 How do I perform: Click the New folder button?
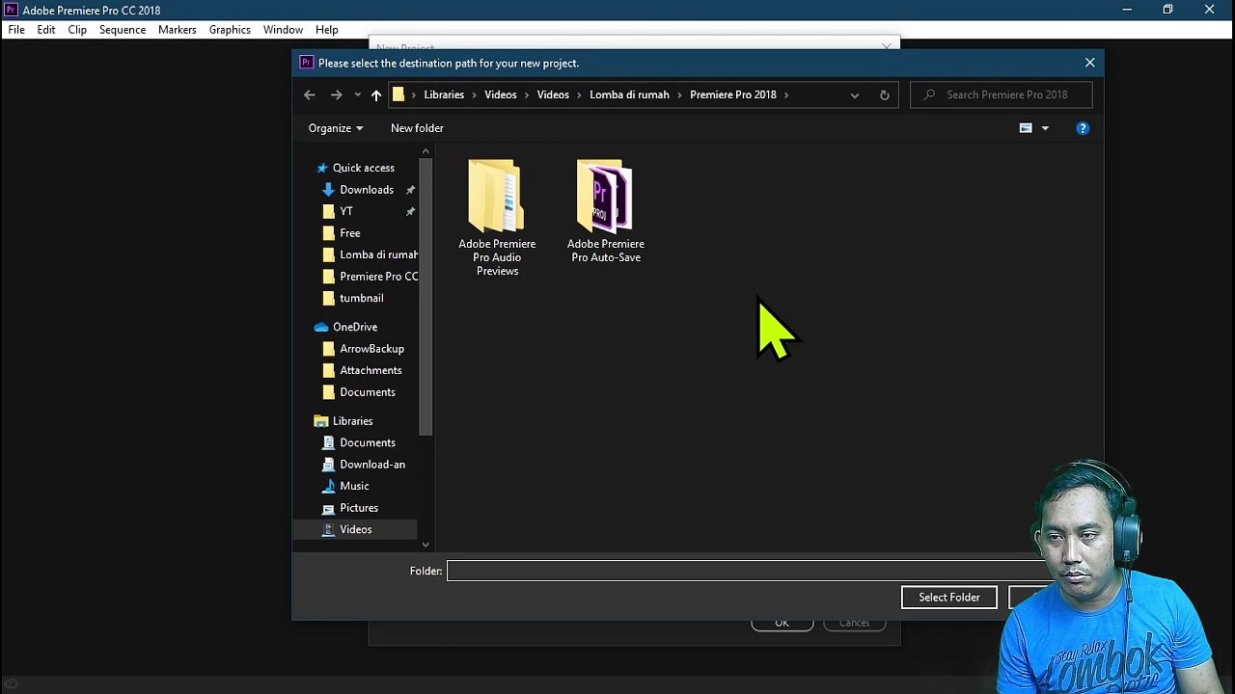click(417, 128)
